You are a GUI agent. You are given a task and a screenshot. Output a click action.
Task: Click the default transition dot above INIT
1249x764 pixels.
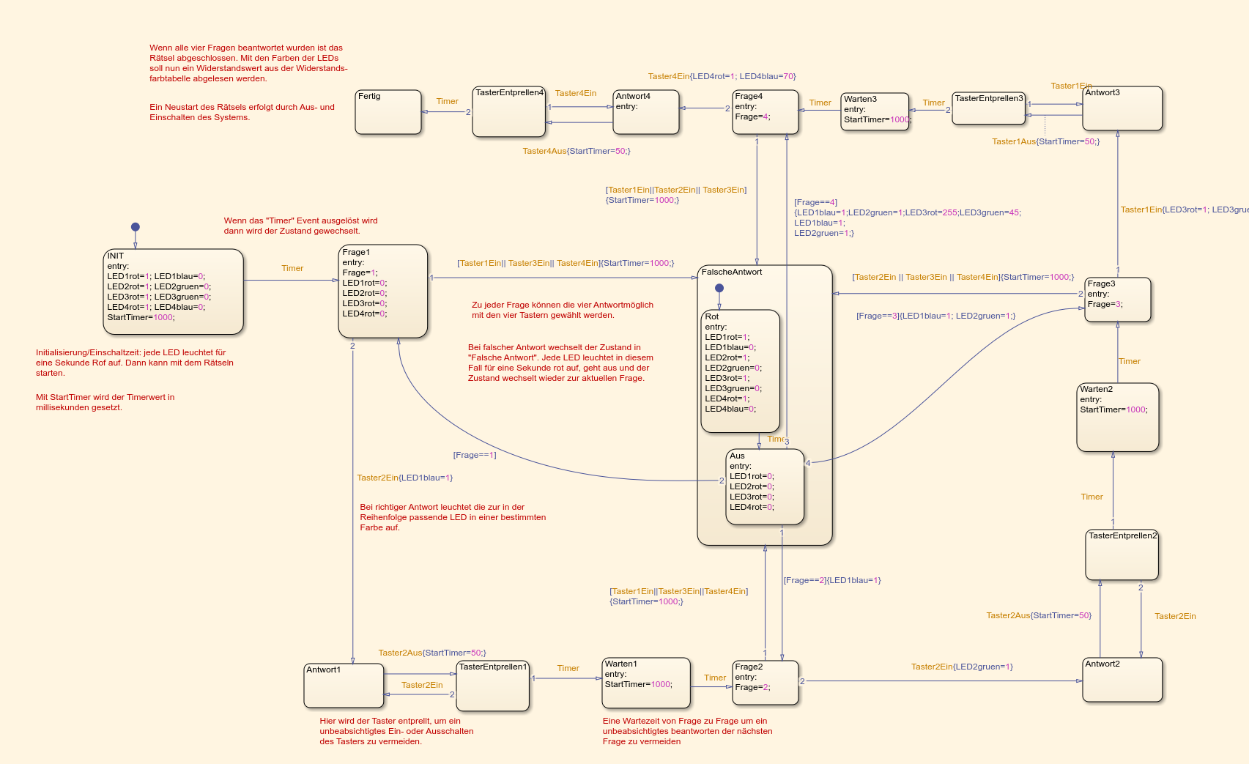[x=135, y=227]
